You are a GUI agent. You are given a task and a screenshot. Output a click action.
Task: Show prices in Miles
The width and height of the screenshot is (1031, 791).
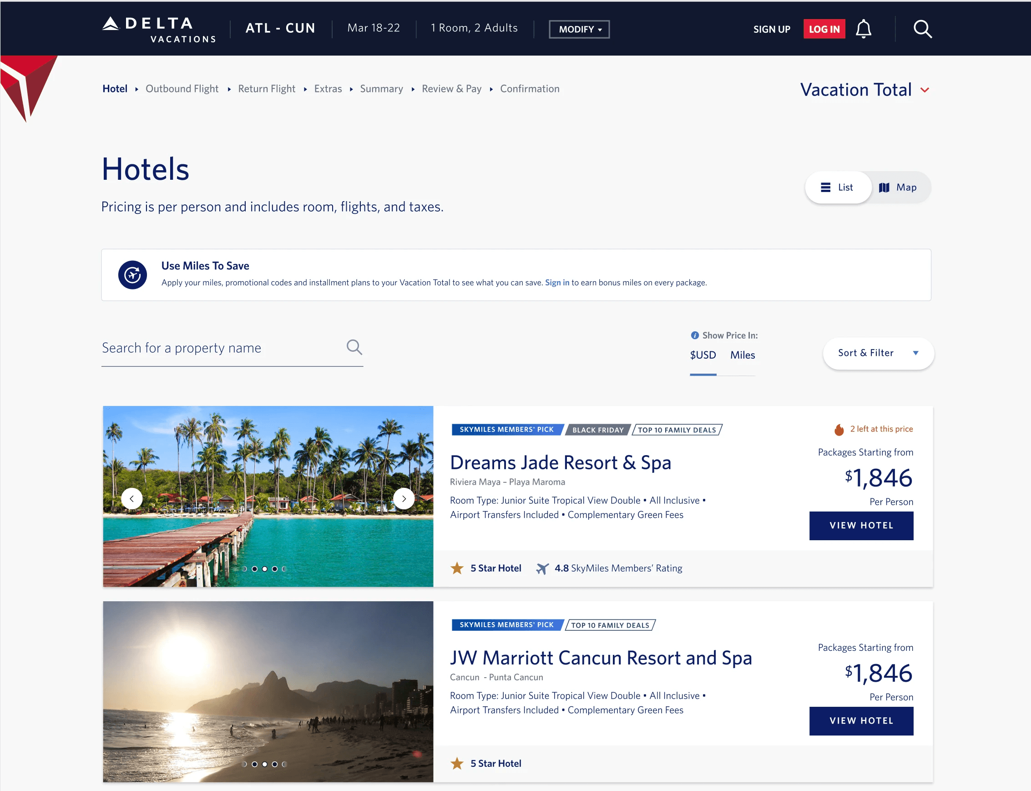coord(742,355)
